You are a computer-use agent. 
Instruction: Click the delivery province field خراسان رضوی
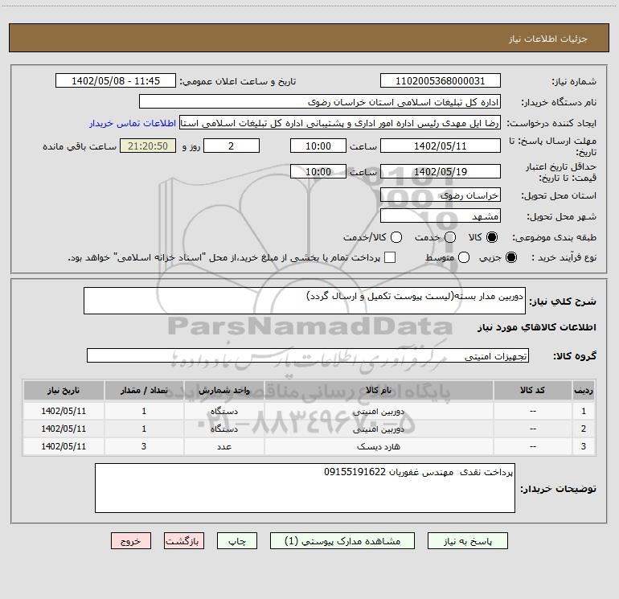click(x=441, y=195)
